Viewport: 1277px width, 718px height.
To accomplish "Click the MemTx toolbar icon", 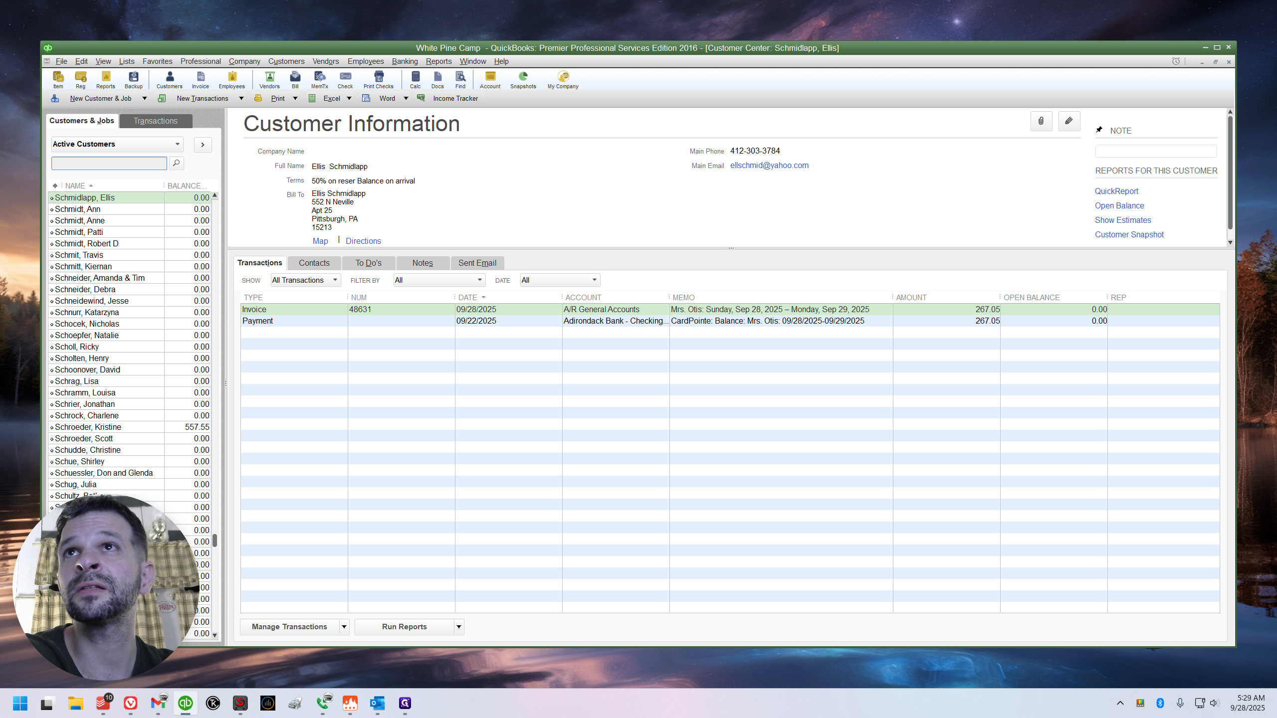I will (x=320, y=79).
